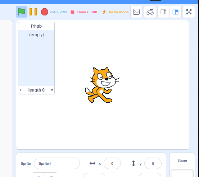Open the gamepad settings icon
Viewport: 199px width, 177px height.
coord(150,12)
